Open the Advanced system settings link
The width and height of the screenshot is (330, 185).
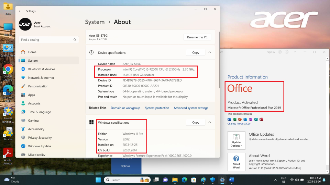[191, 108]
